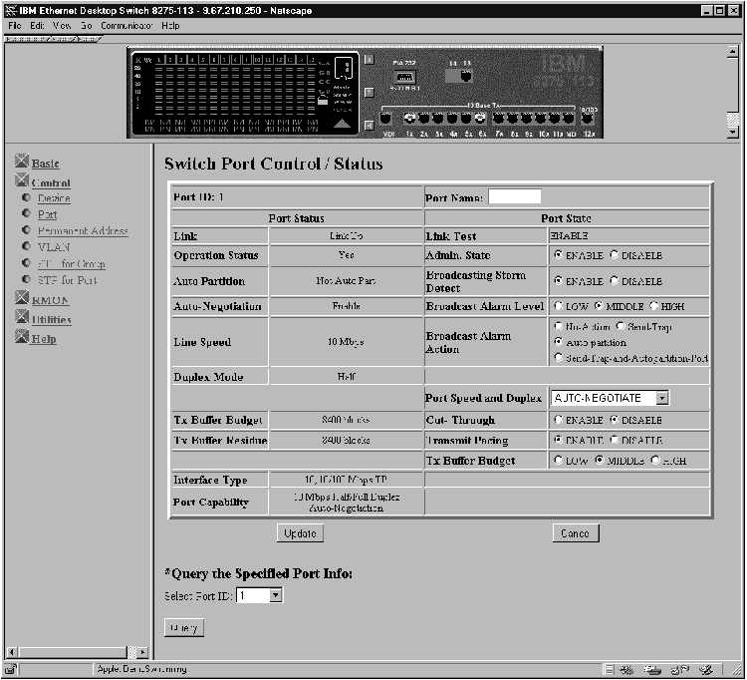The height and width of the screenshot is (680, 747).
Task: Click the Basic section icon in sidebar
Action: pos(22,163)
